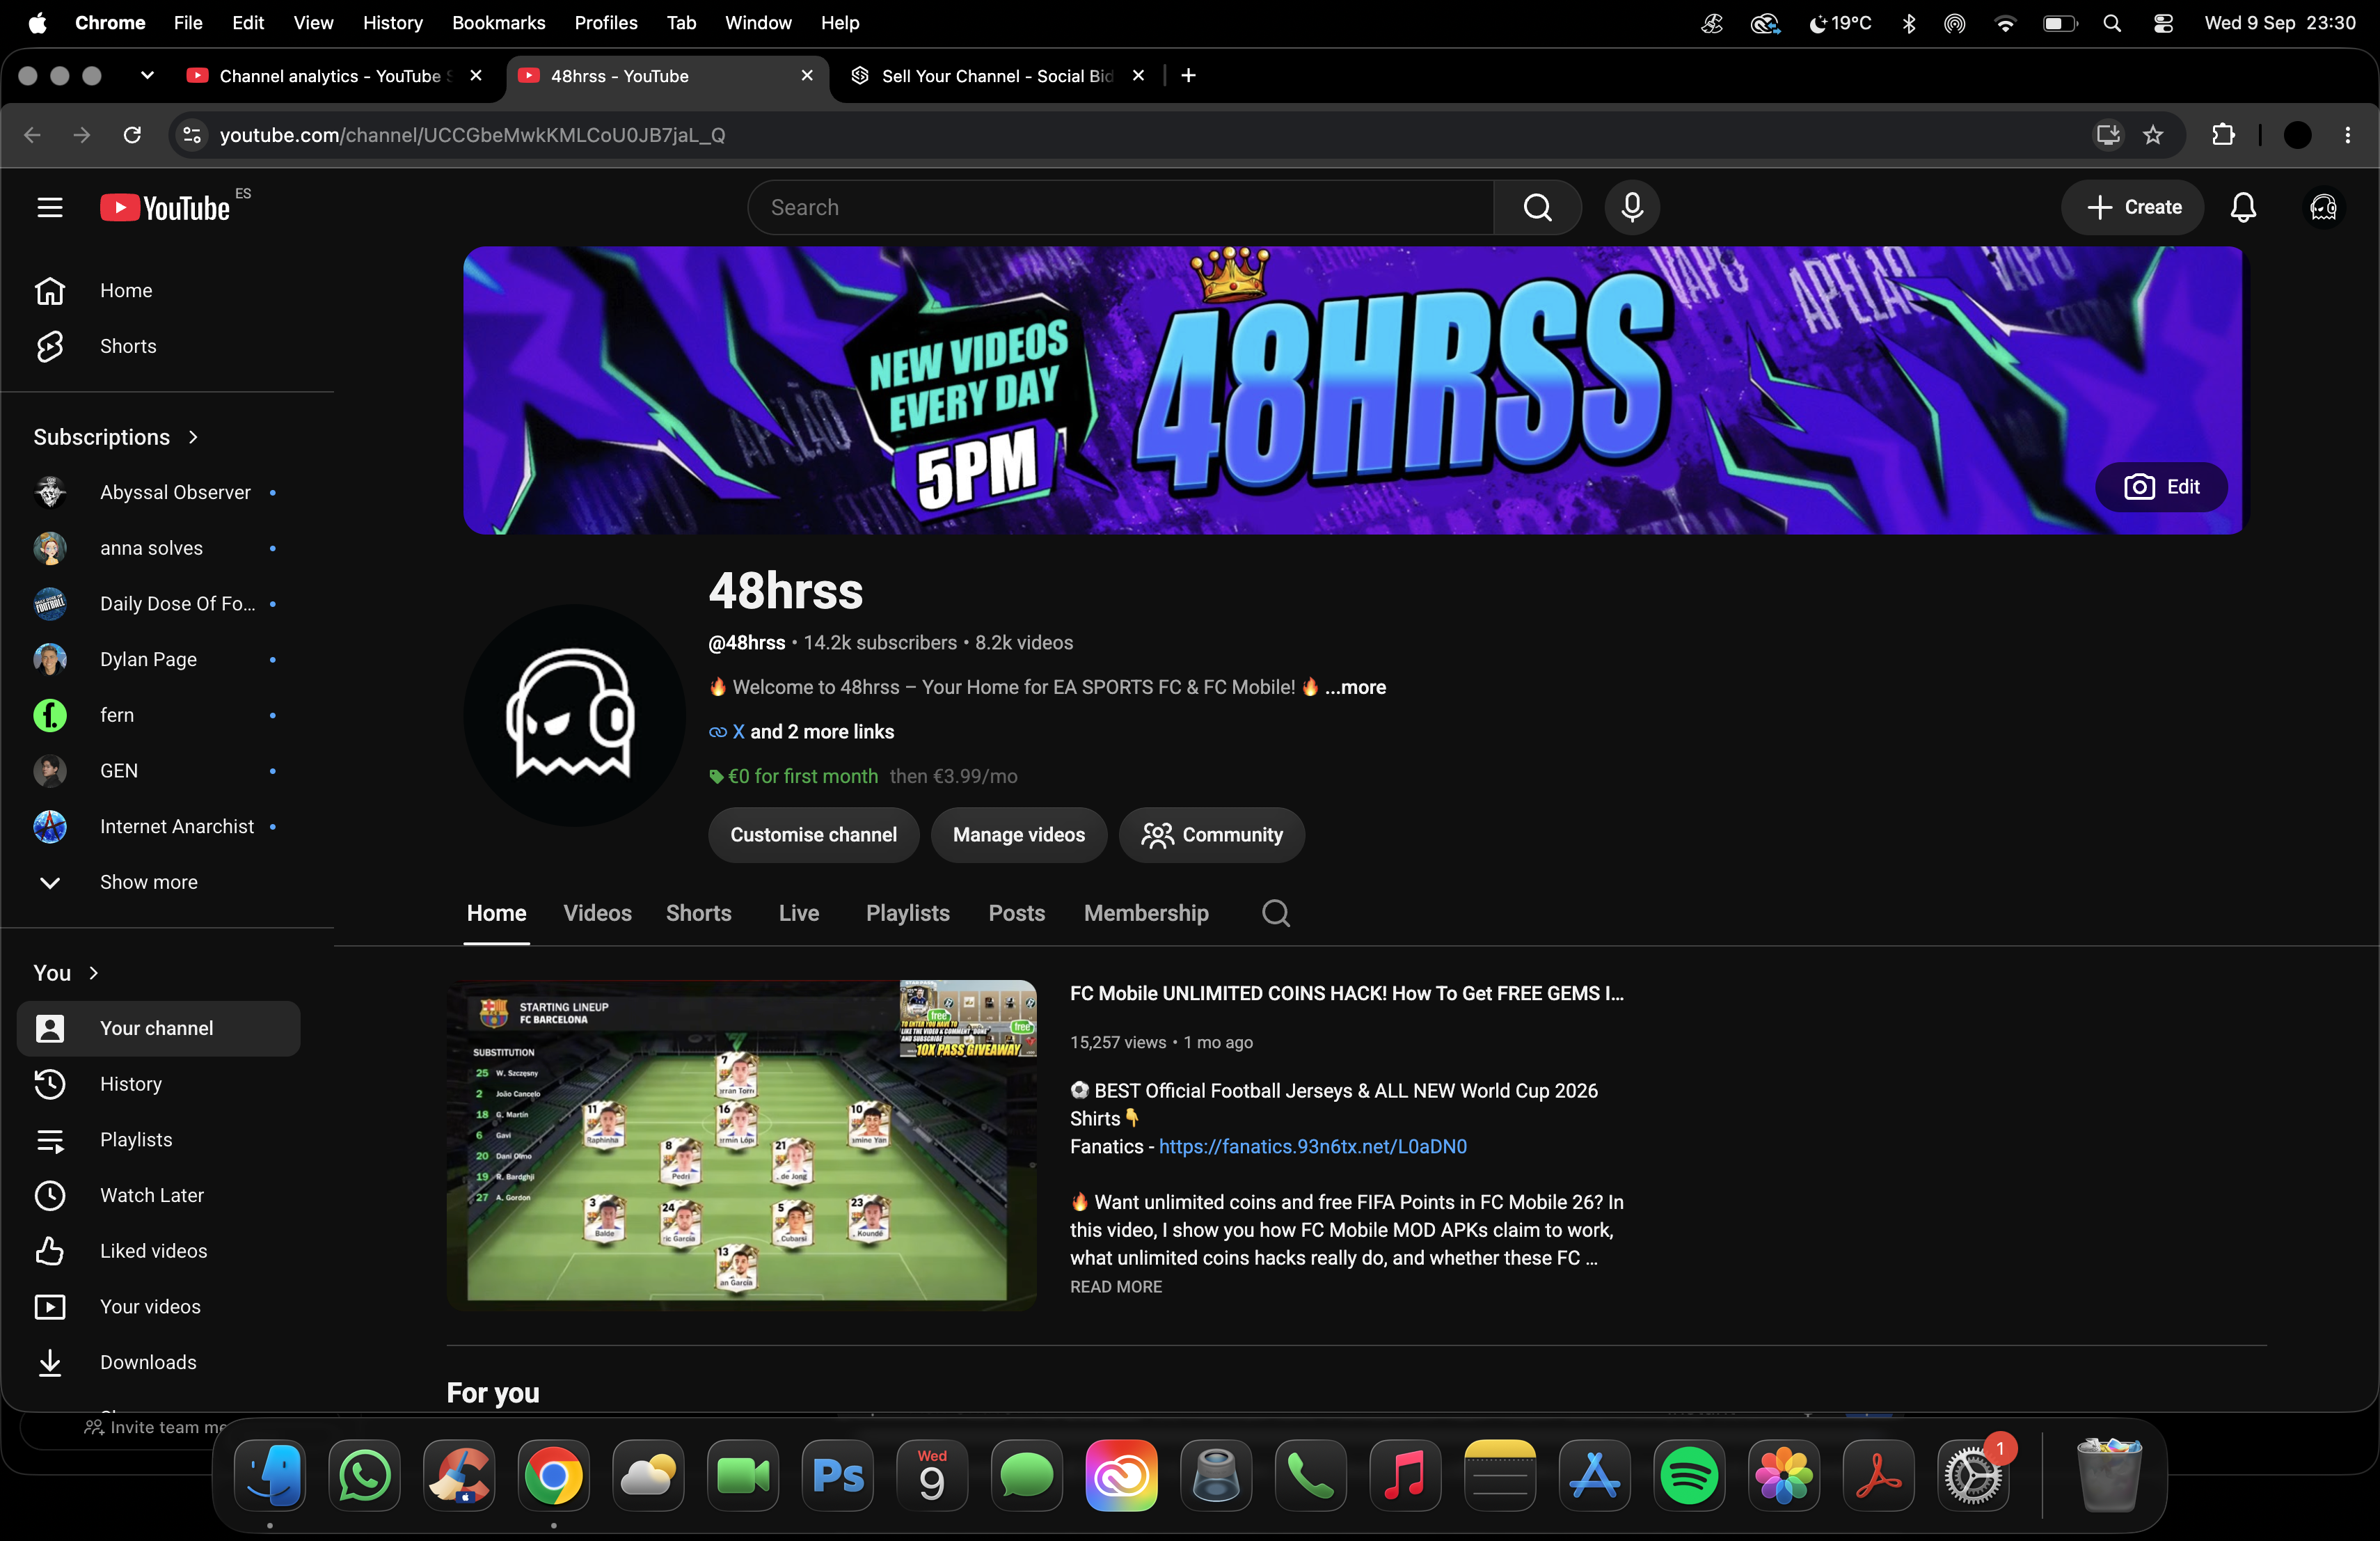Open the YouTube hamburger guide menu
Image resolution: width=2380 pixels, height=1541 pixels.
pos(50,207)
